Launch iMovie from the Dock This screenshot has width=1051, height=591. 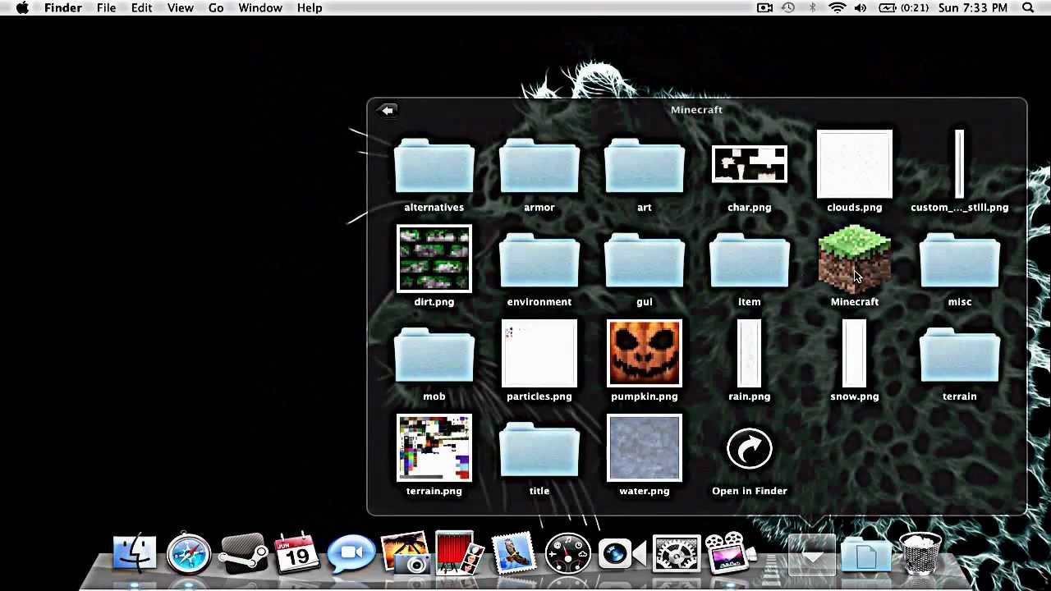(x=730, y=552)
